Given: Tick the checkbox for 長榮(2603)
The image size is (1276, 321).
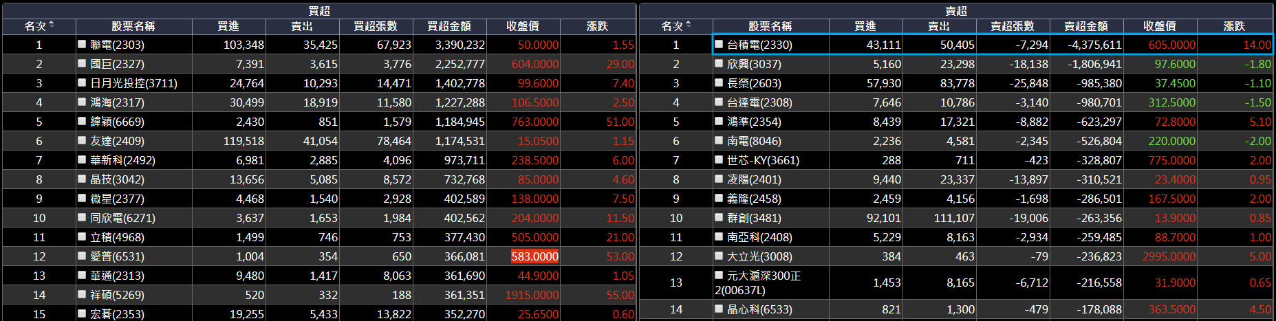Looking at the screenshot, I should point(719,83).
